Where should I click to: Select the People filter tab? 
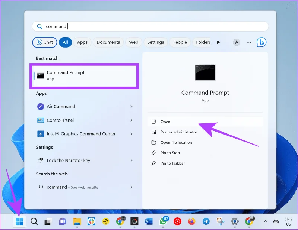[180, 42]
